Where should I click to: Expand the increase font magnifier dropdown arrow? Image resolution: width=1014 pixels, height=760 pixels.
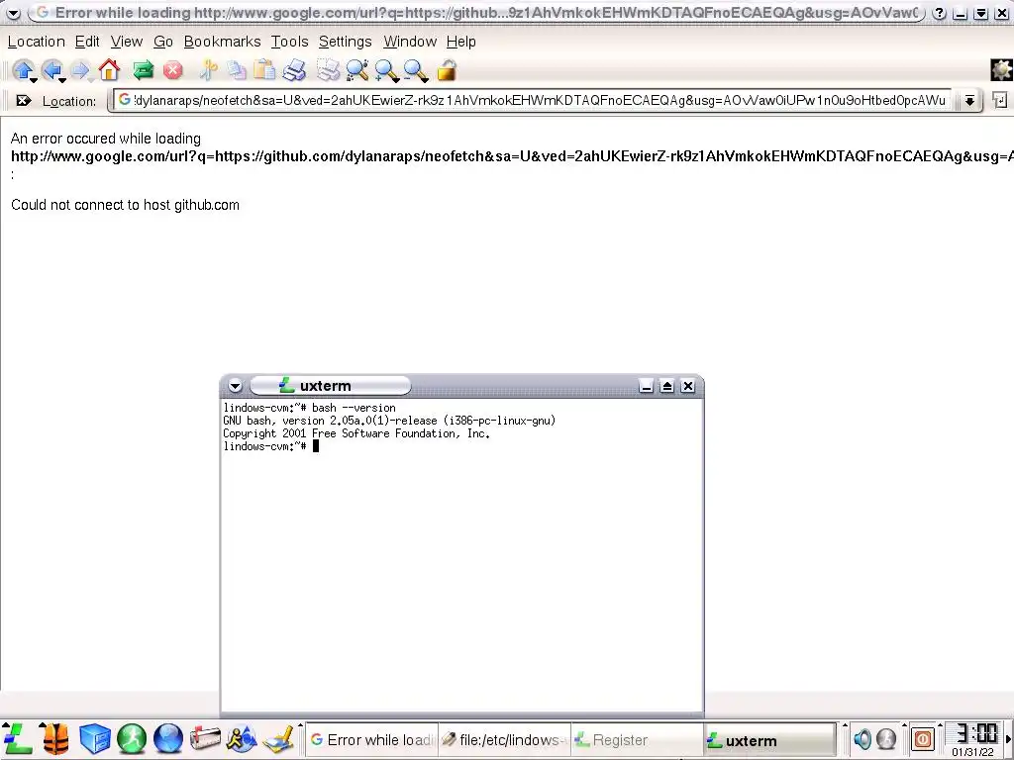(396, 80)
